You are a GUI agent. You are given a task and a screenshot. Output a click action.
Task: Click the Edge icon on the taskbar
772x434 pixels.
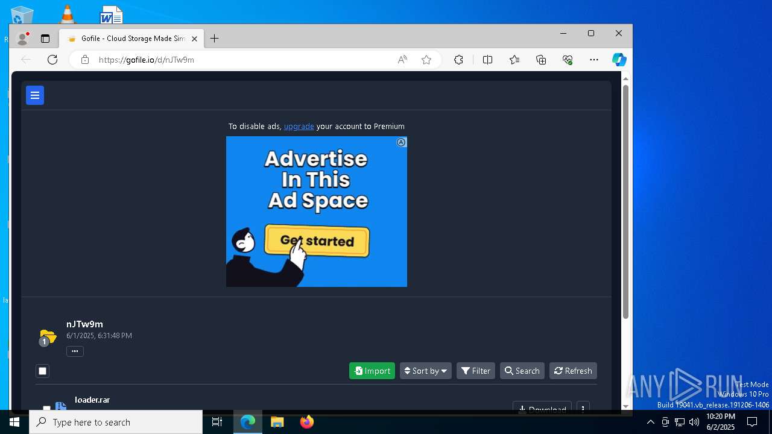[x=248, y=422]
